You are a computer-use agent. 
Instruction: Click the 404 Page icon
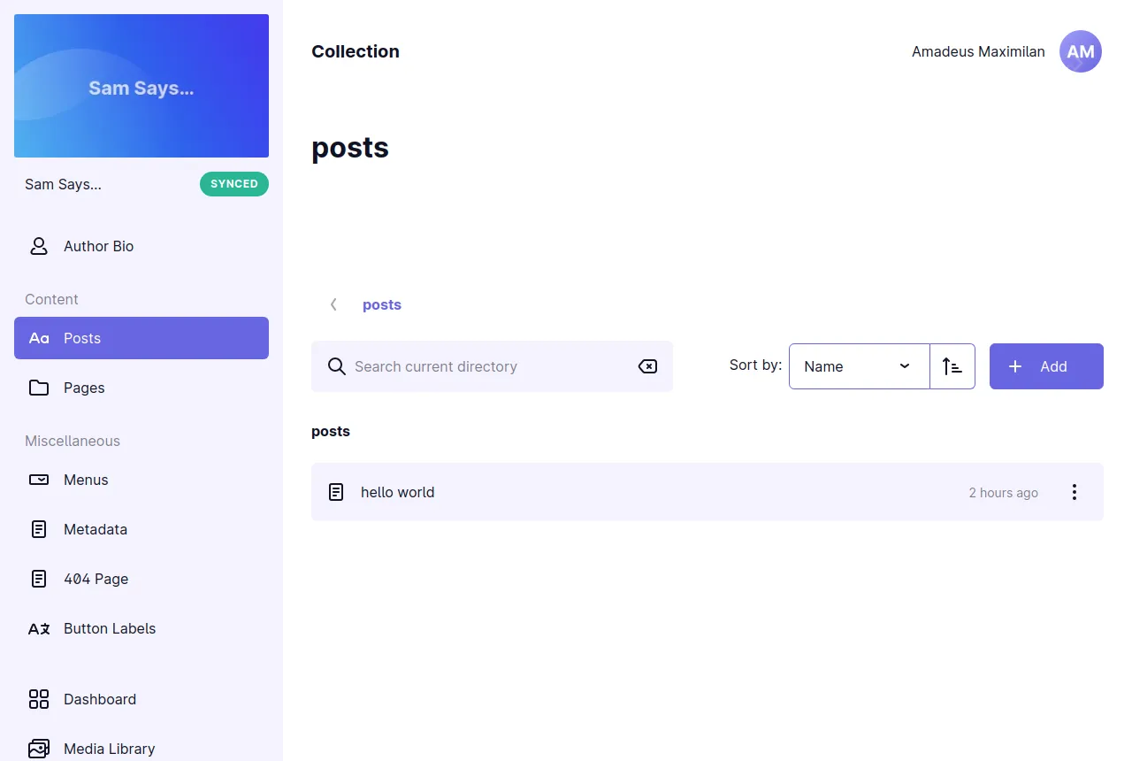(38, 579)
